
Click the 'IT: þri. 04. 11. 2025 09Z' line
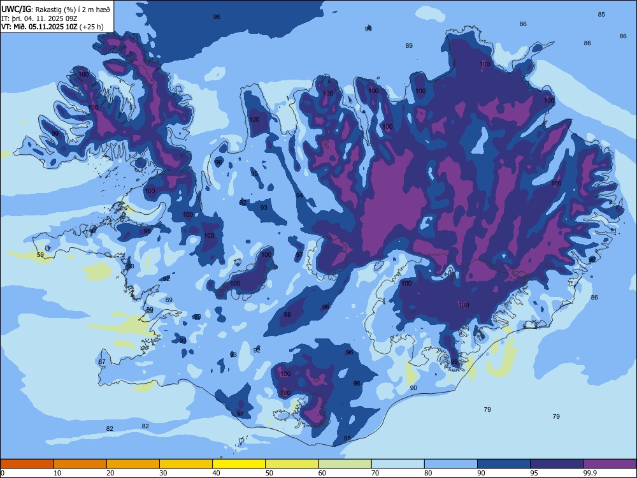tap(39, 18)
